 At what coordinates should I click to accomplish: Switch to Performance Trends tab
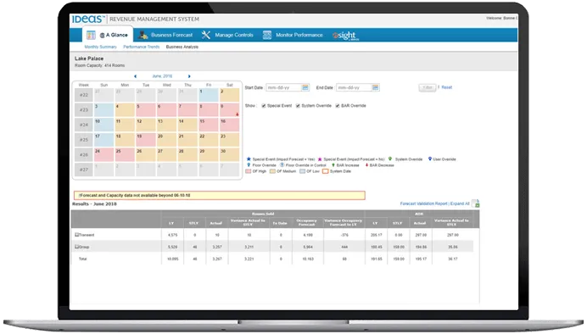tap(141, 47)
